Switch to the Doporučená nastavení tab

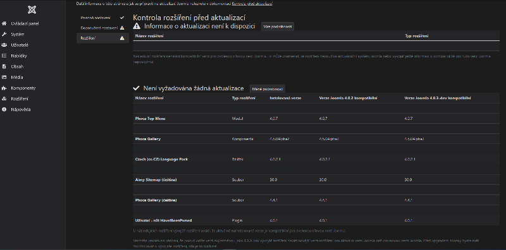click(102, 28)
